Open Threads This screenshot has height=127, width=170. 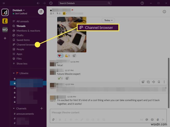(x=21, y=26)
